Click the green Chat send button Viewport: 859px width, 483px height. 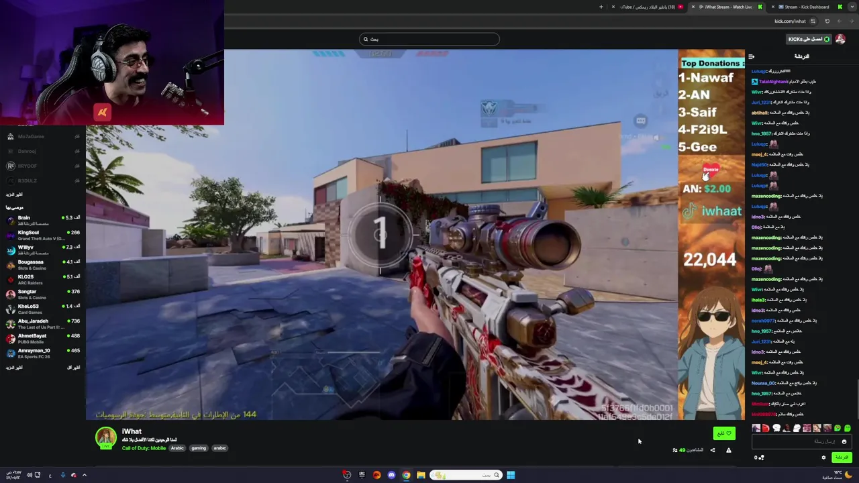842,458
